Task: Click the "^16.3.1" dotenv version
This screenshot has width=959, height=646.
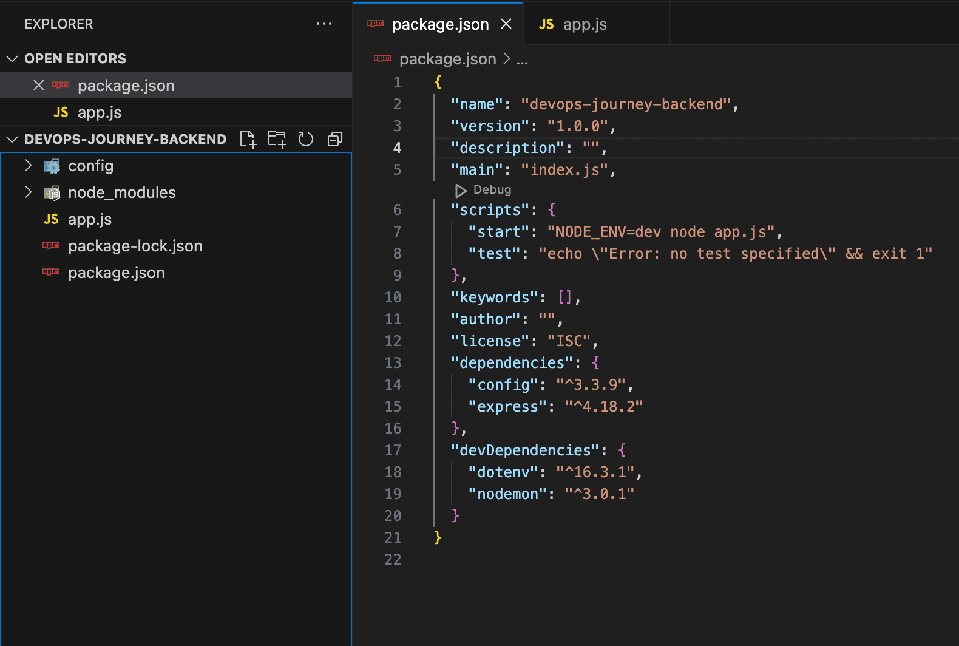Action: (595, 472)
